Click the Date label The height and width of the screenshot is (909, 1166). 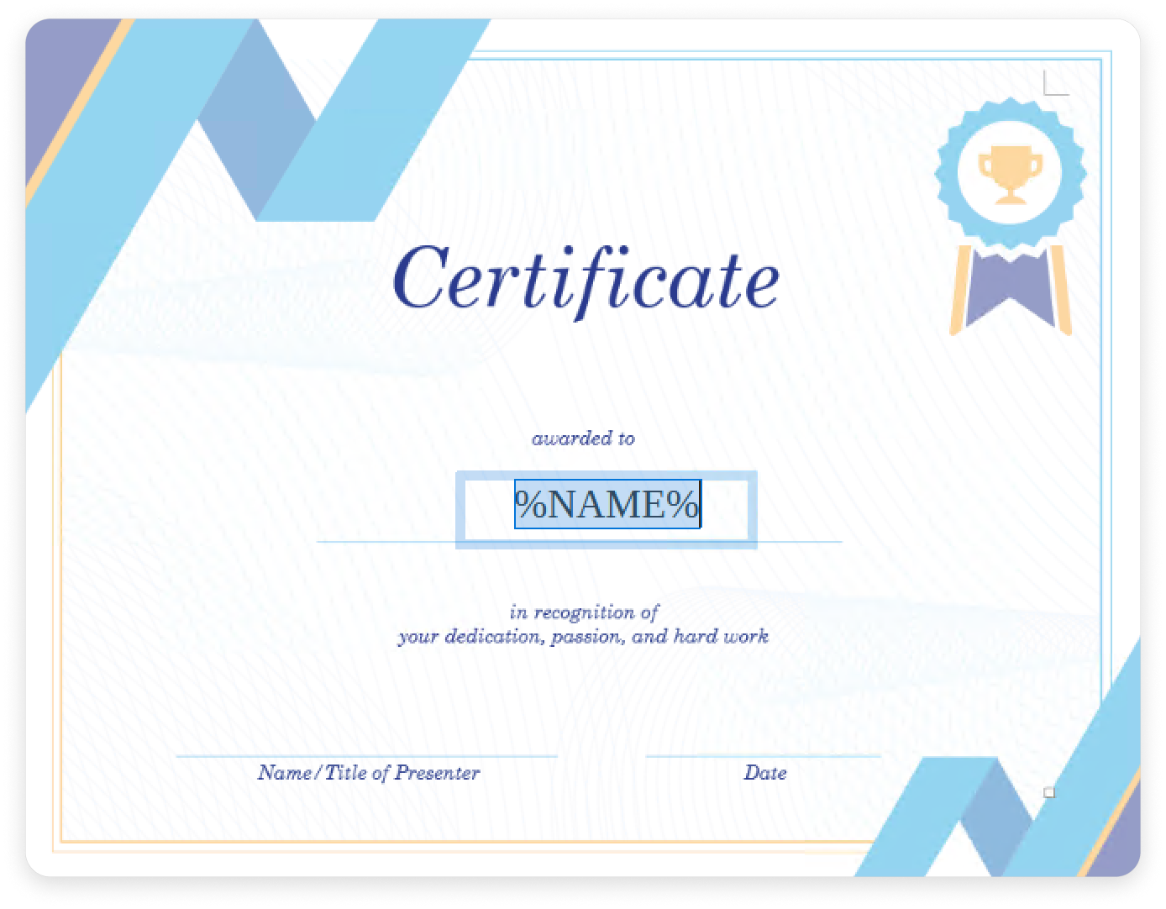tap(764, 772)
